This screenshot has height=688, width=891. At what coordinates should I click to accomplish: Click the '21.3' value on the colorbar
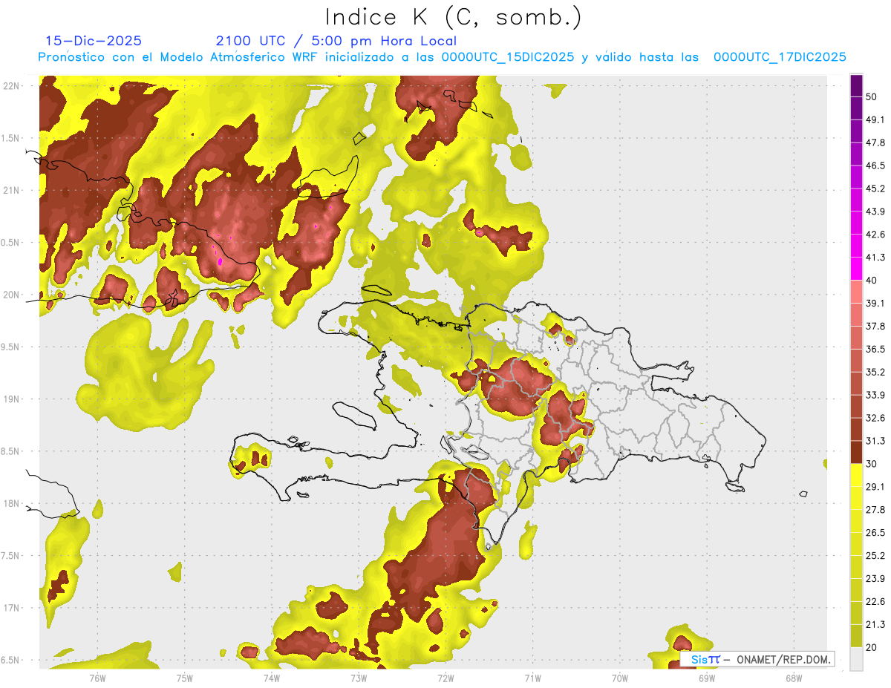coord(876,624)
